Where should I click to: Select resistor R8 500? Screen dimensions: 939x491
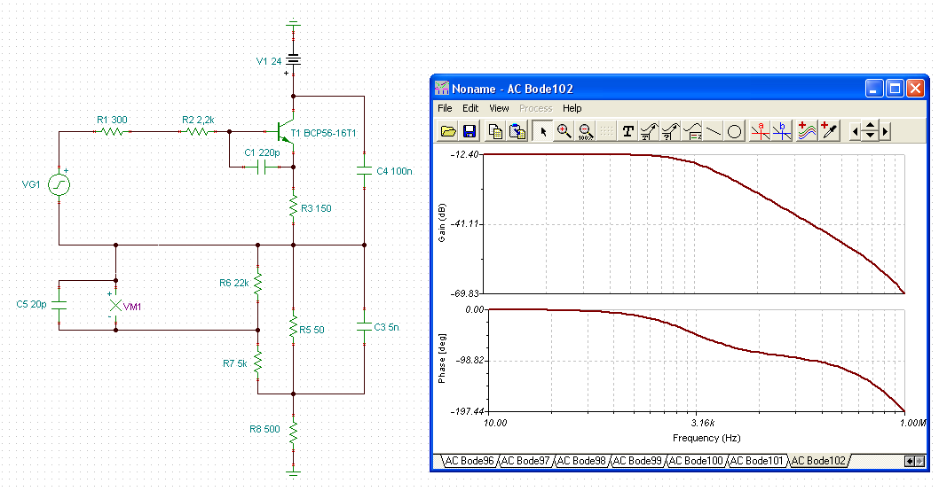click(294, 432)
